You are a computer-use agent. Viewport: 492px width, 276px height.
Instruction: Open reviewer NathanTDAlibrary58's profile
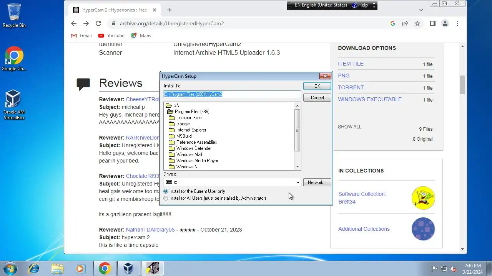coord(150,230)
